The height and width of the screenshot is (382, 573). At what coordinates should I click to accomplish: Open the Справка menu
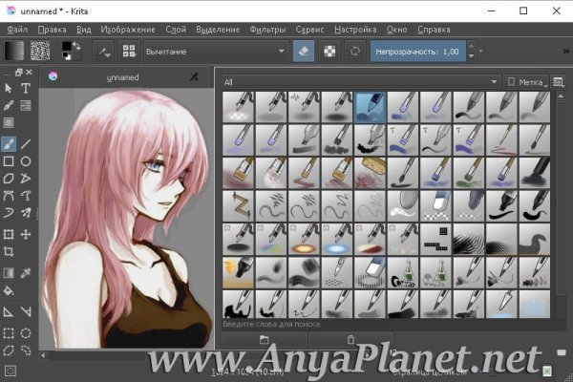click(x=434, y=30)
